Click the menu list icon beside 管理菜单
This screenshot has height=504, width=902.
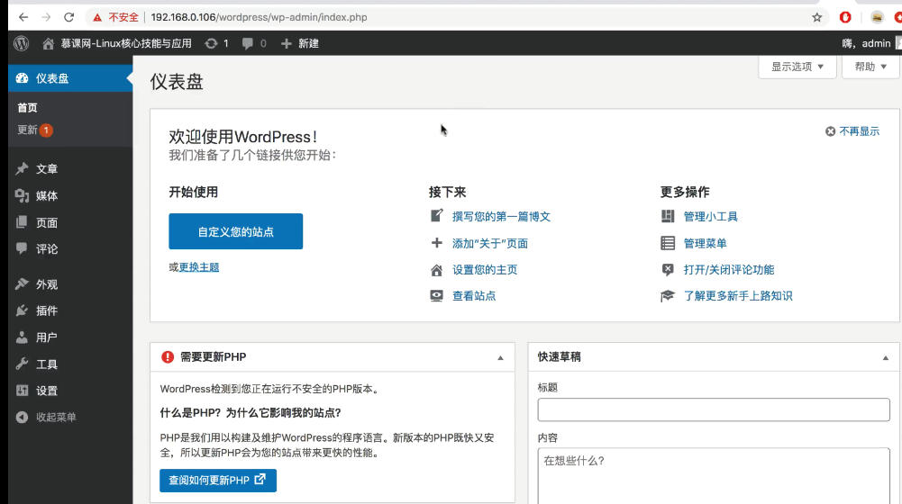[668, 243]
